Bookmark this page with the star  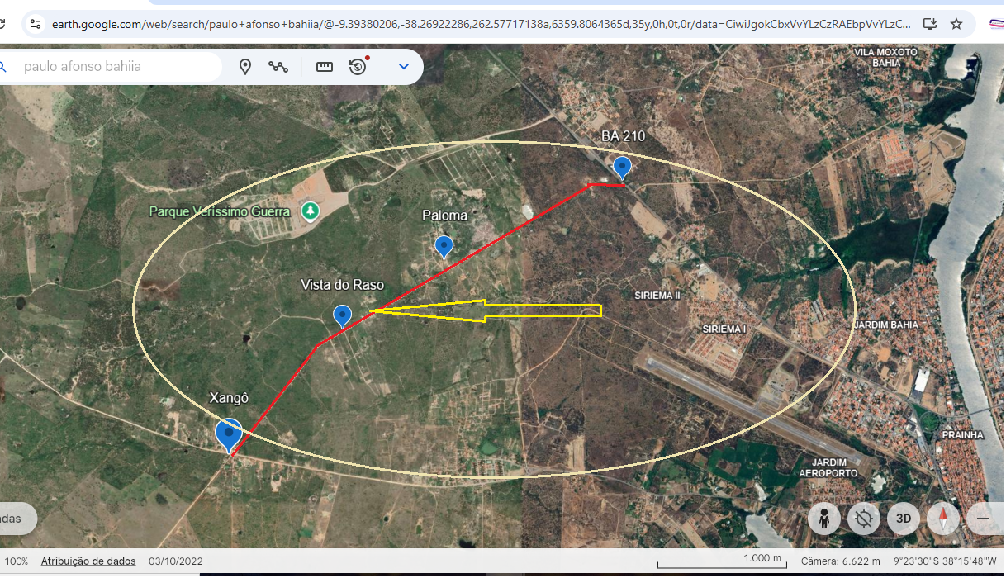pos(956,24)
